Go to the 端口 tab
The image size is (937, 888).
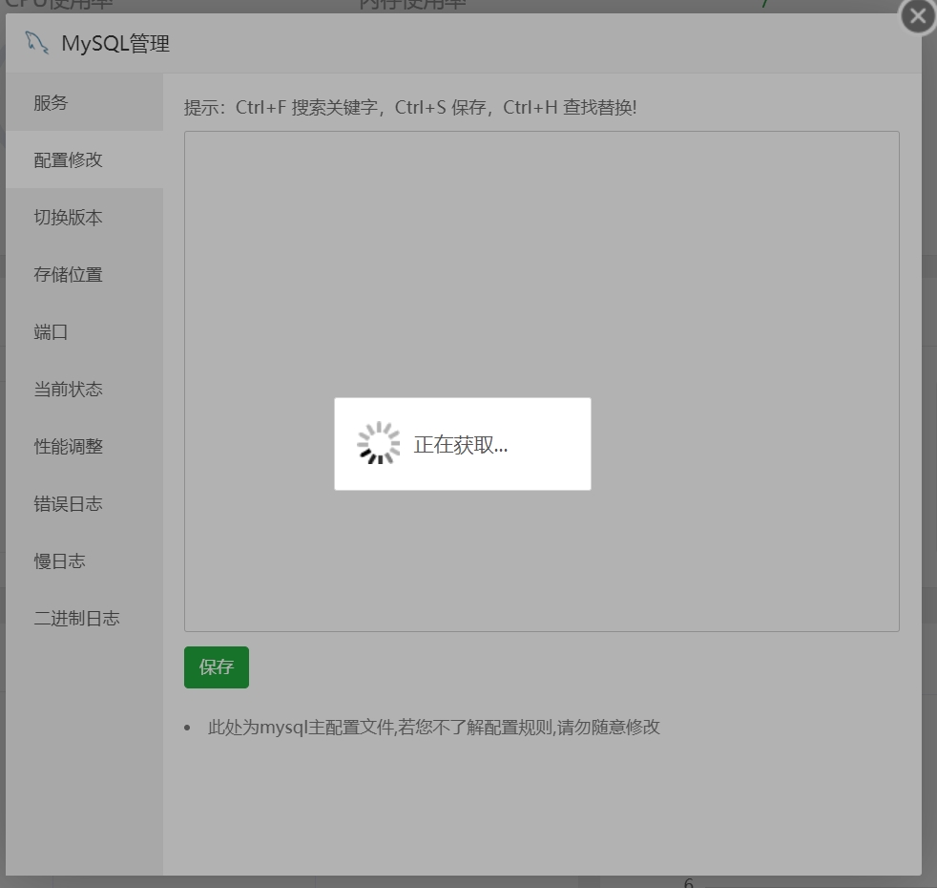(84, 332)
